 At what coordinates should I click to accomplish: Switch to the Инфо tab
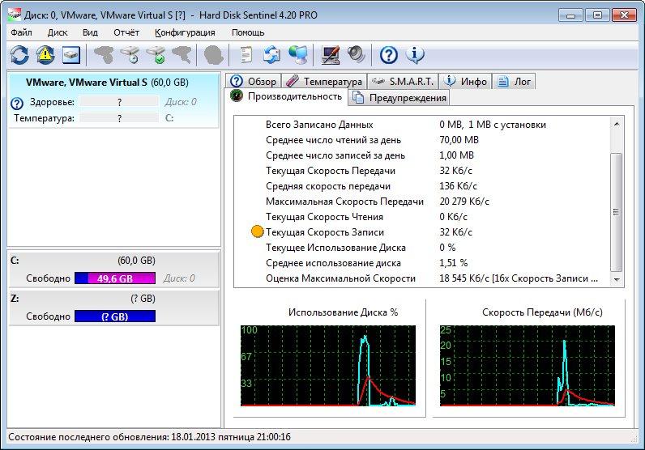pyautogui.click(x=465, y=82)
